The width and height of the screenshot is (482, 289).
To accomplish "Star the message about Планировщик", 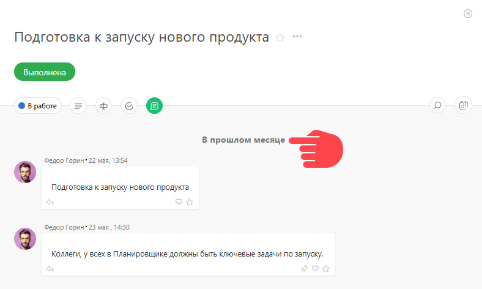I will tap(326, 269).
